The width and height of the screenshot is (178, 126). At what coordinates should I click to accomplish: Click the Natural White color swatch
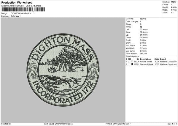pyautogui.click(x=132, y=62)
